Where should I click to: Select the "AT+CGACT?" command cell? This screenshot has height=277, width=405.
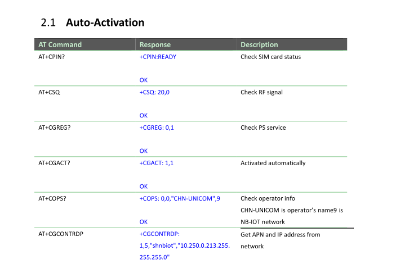(54, 163)
